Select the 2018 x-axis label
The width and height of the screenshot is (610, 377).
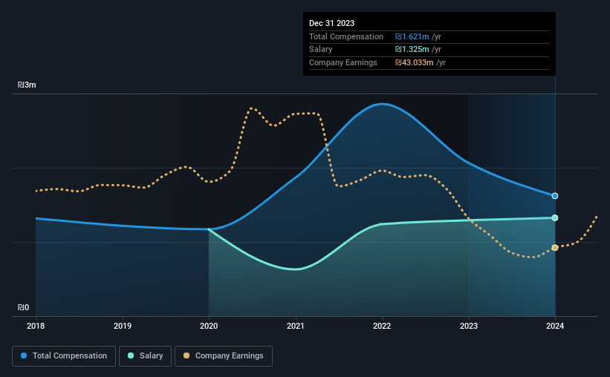36,326
